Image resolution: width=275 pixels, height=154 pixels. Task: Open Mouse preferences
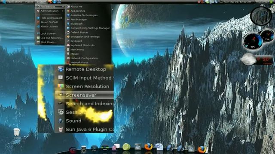(x=89, y=54)
